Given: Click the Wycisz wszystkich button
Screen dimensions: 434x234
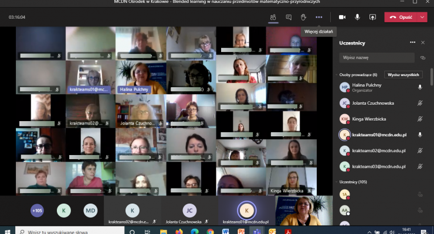Looking at the screenshot, I should (x=403, y=75).
